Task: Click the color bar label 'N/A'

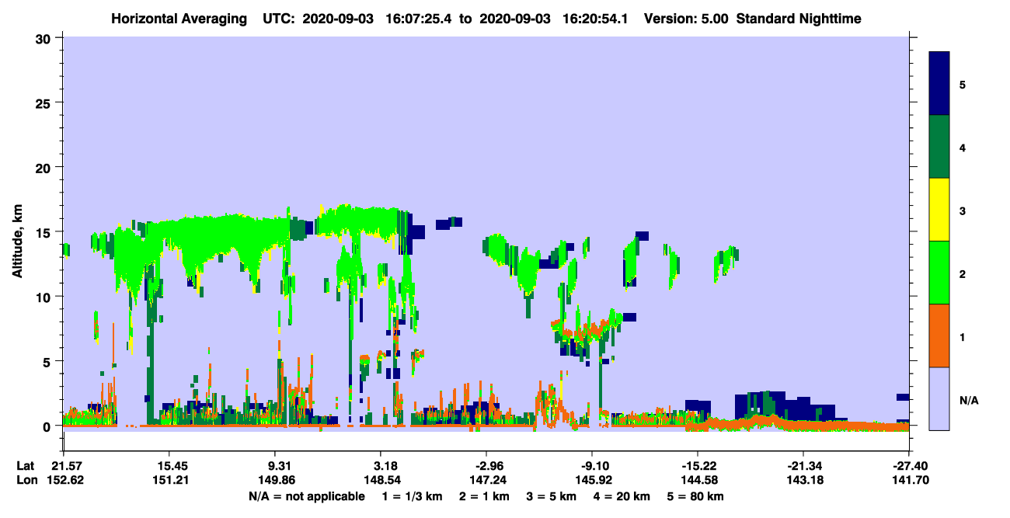Action: [x=969, y=400]
